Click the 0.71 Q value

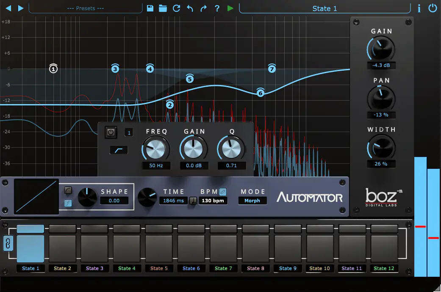point(231,165)
